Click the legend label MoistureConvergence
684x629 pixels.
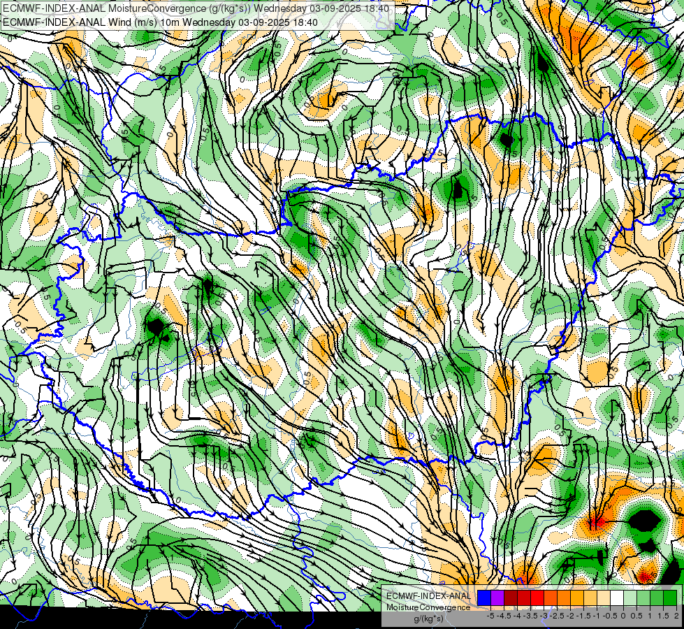click(x=428, y=607)
